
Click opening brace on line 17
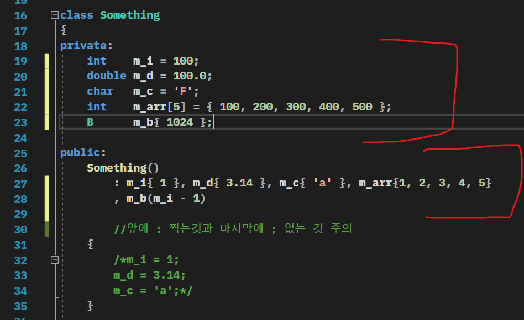coord(64,30)
